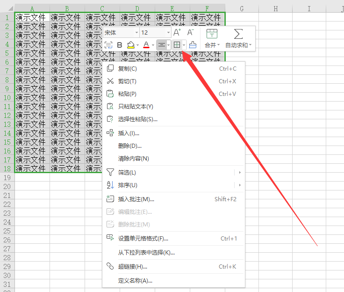
Task: Click cell A1 containing 演示文件
Action: coord(32,17)
